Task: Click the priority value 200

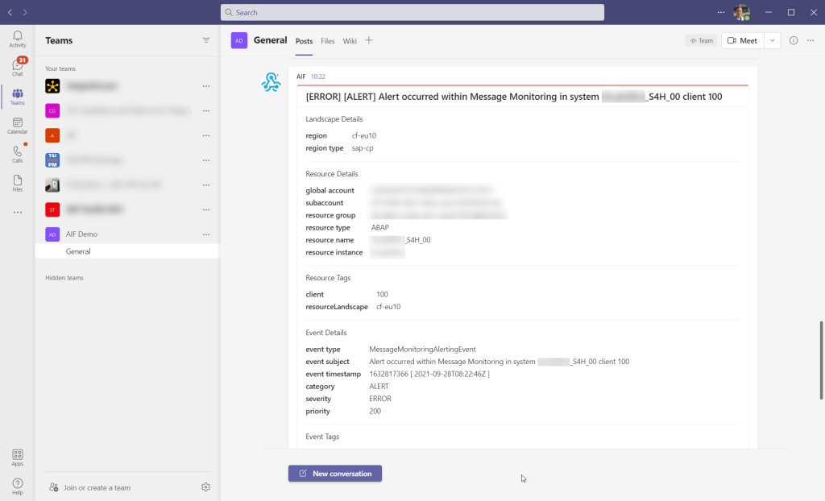Action: pyautogui.click(x=375, y=411)
